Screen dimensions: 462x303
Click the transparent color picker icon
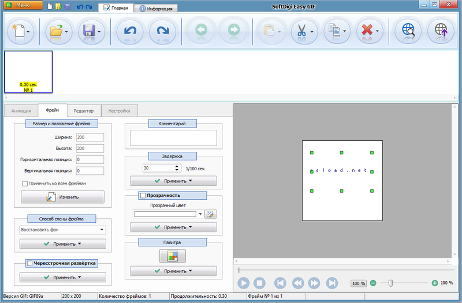tap(210, 214)
